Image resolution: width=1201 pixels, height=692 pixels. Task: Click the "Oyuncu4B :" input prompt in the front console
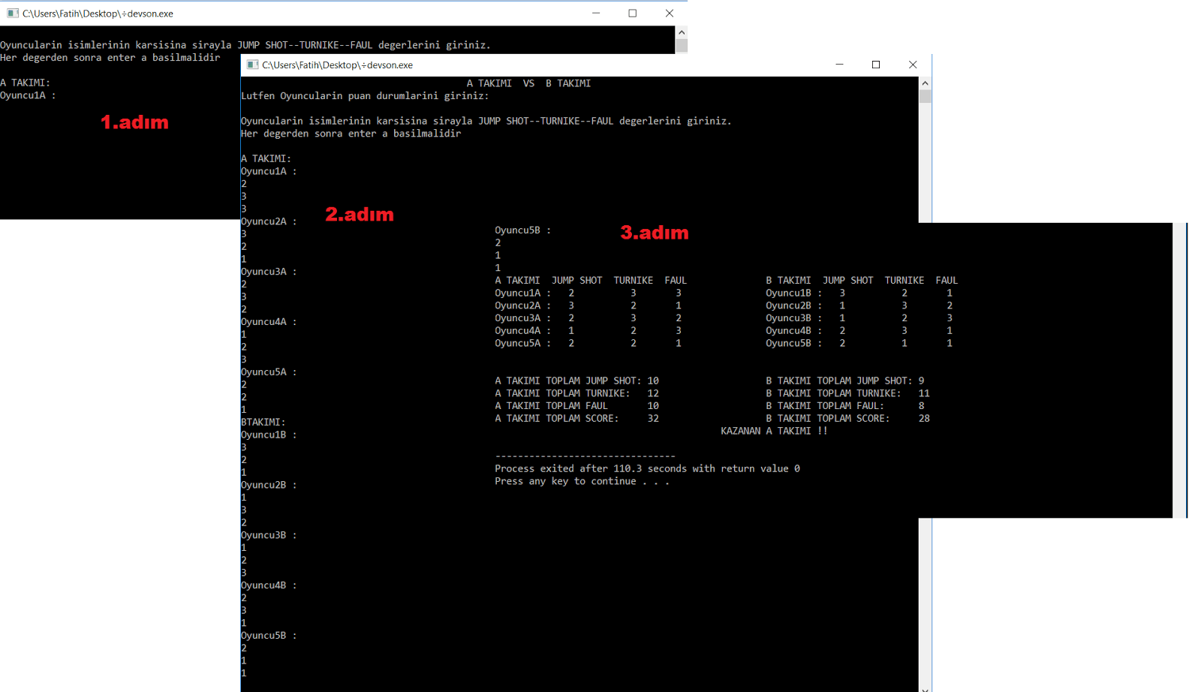point(269,585)
